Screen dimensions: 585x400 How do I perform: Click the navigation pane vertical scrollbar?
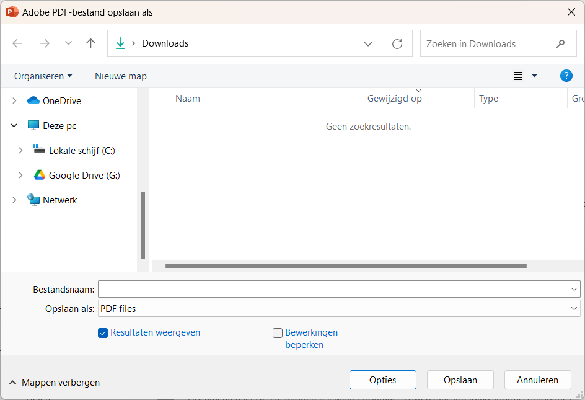143,225
